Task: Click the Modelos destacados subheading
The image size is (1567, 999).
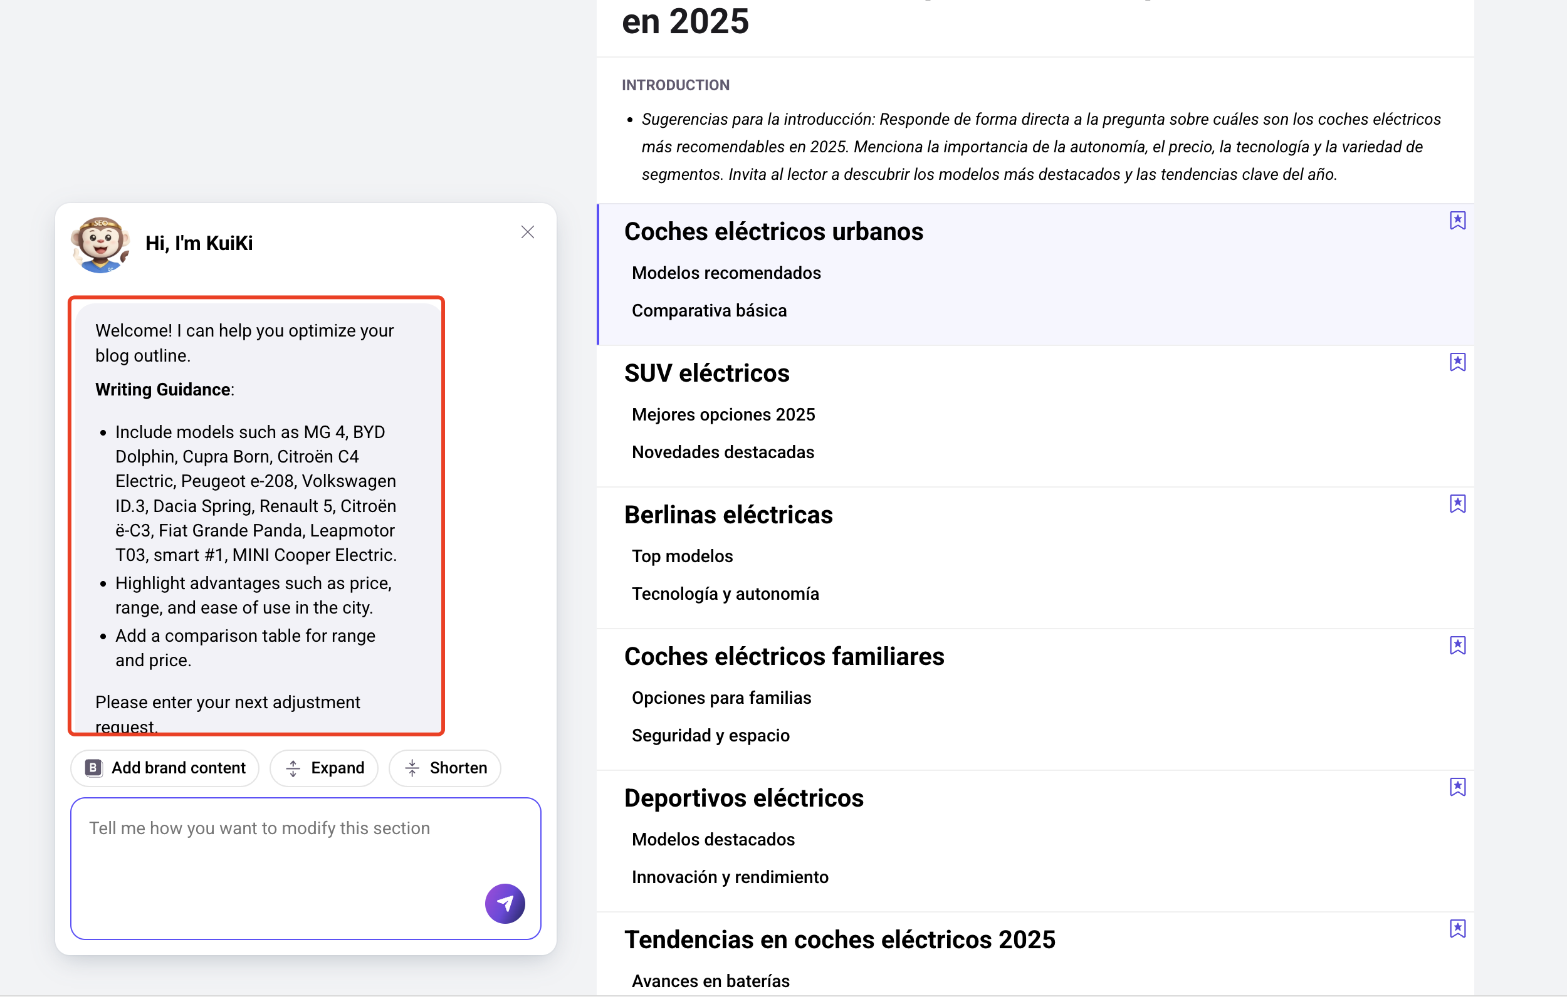Action: (x=713, y=841)
